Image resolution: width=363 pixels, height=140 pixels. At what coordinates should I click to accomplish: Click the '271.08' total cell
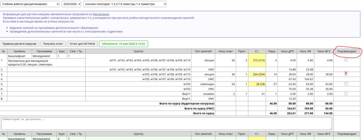pyautogui.click(x=305, y=113)
